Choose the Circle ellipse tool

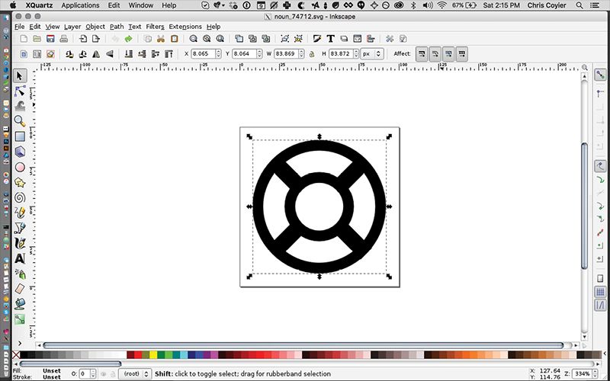(x=20, y=167)
